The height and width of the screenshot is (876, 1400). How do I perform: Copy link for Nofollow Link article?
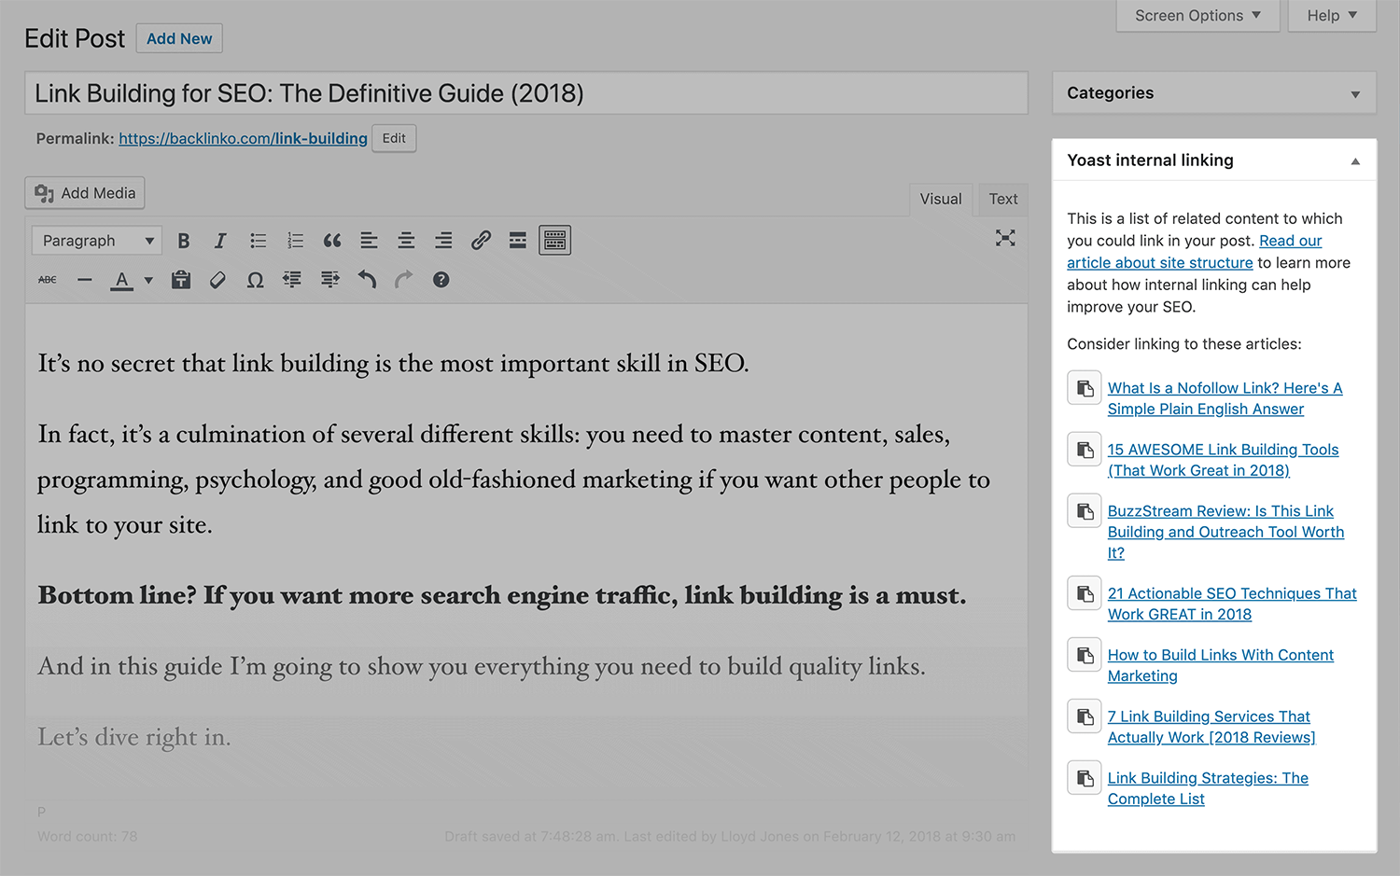(1085, 388)
